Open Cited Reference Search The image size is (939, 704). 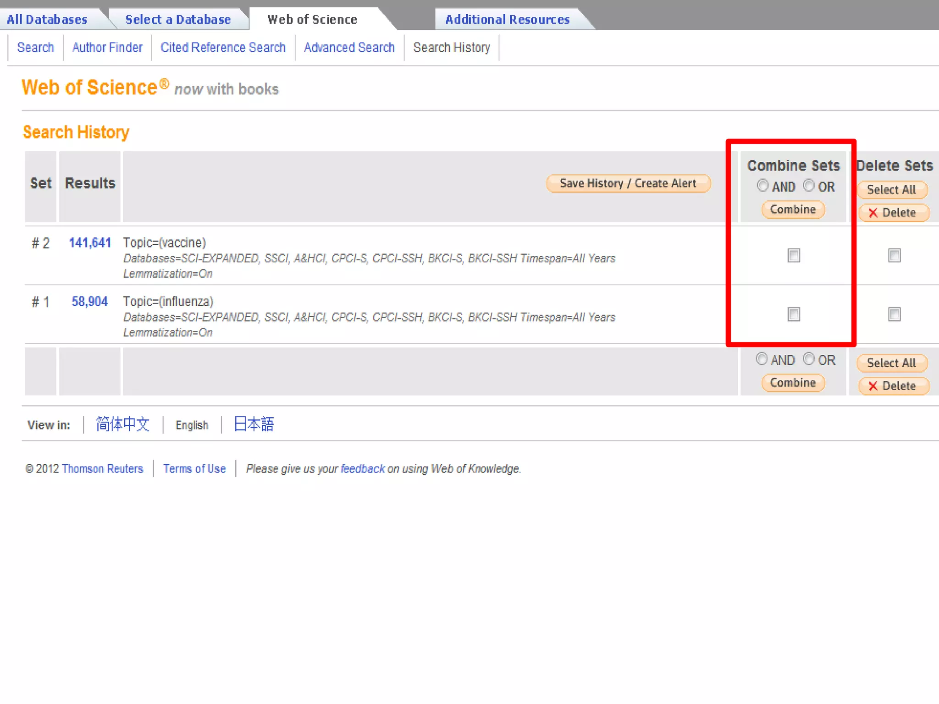tap(223, 48)
